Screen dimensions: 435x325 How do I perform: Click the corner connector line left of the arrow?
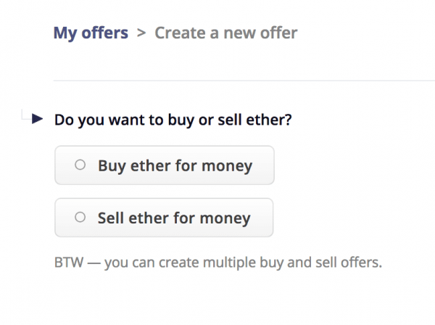tap(26, 115)
